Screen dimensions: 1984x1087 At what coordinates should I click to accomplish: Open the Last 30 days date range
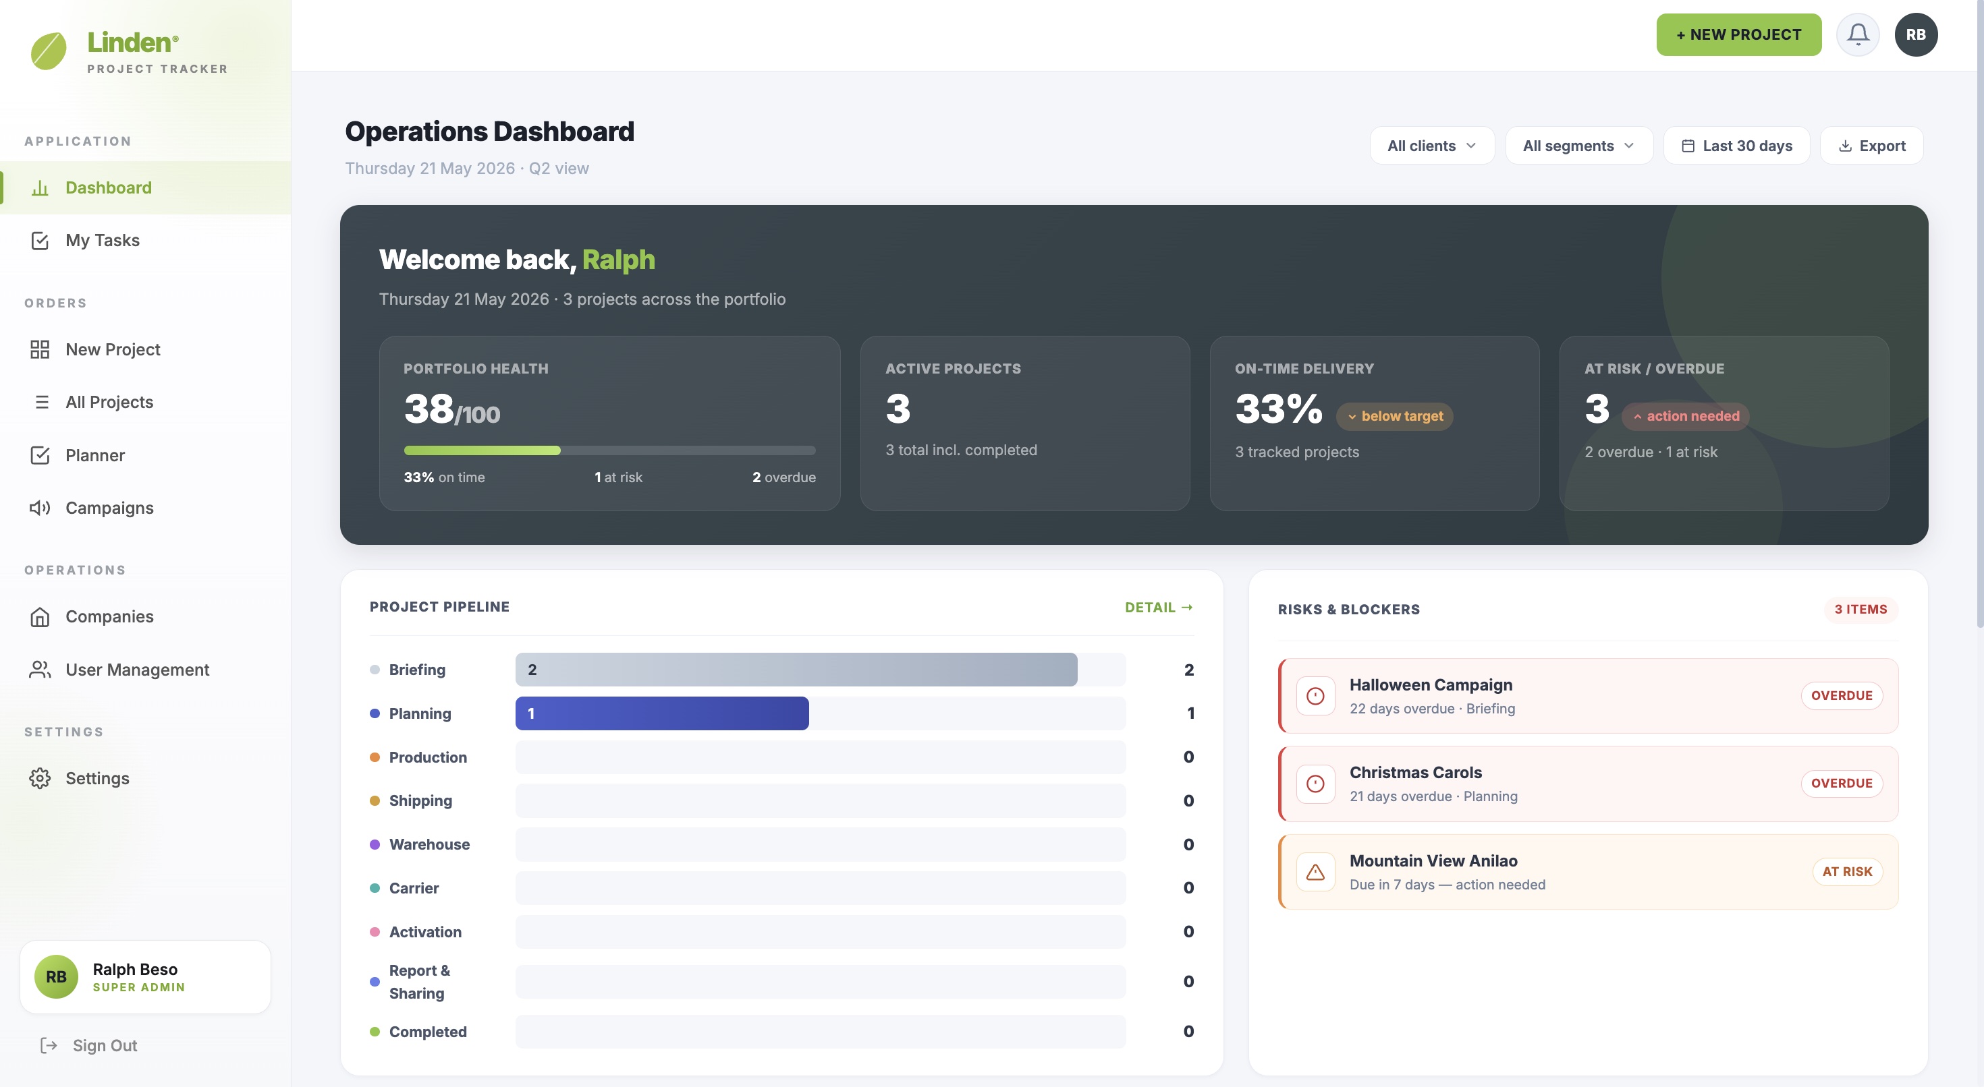[1737, 146]
